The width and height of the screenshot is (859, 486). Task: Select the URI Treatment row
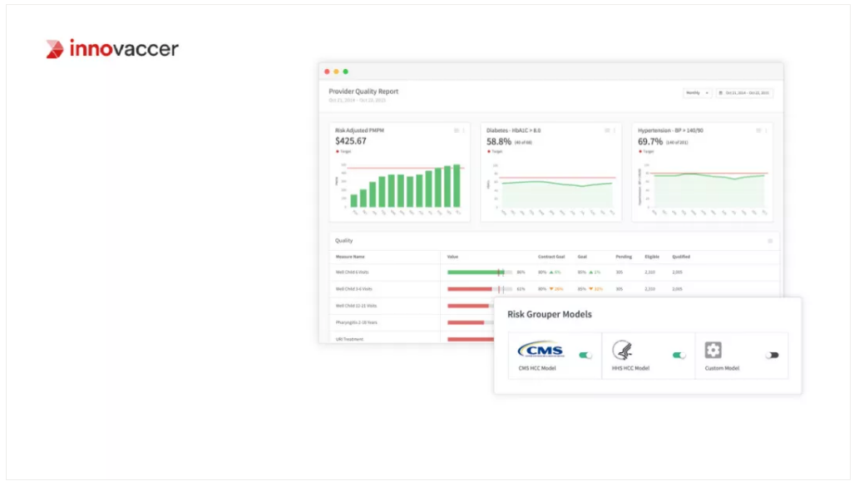coord(412,339)
